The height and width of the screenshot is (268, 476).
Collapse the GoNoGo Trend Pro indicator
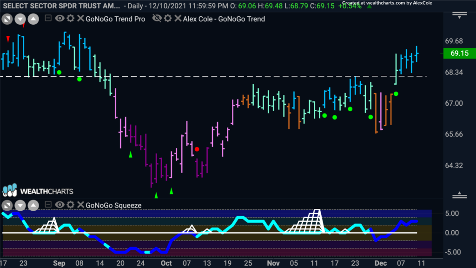pyautogui.click(x=48, y=18)
